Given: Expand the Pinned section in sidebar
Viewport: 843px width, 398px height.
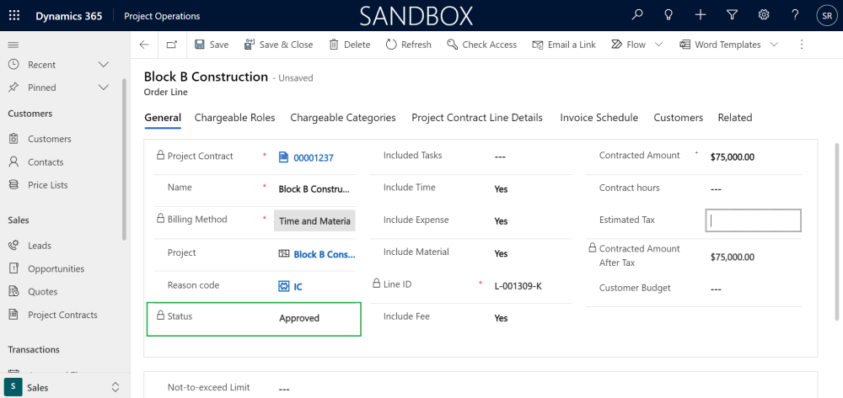Looking at the screenshot, I should (104, 88).
